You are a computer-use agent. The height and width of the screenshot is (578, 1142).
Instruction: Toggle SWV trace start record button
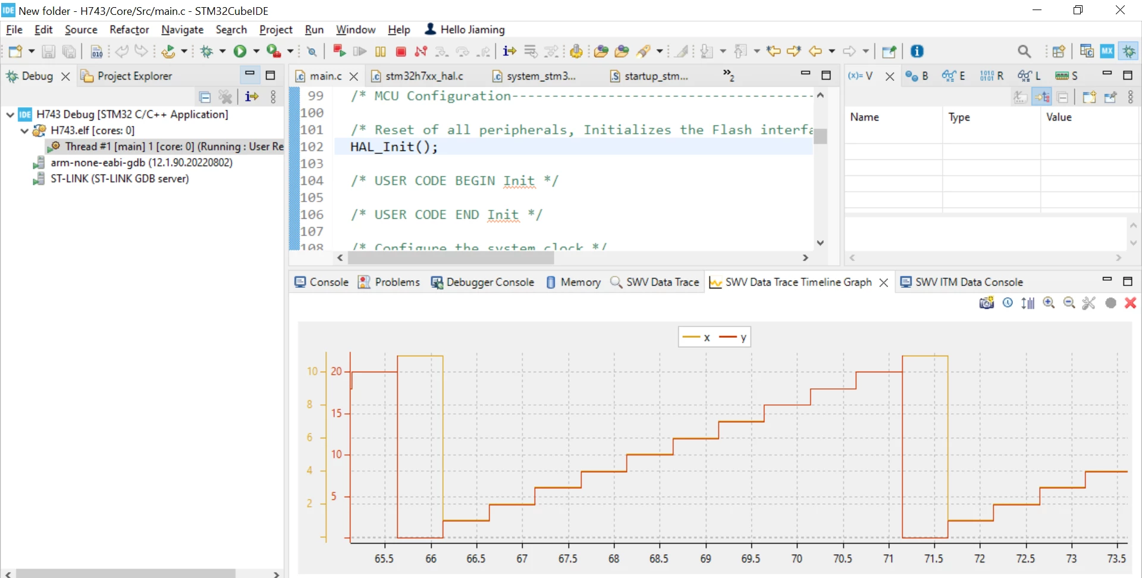pos(1110,303)
